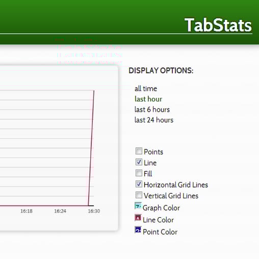Enable the Fill checkbox
Image resolution: width=259 pixels, height=259 pixels.
tap(139, 173)
